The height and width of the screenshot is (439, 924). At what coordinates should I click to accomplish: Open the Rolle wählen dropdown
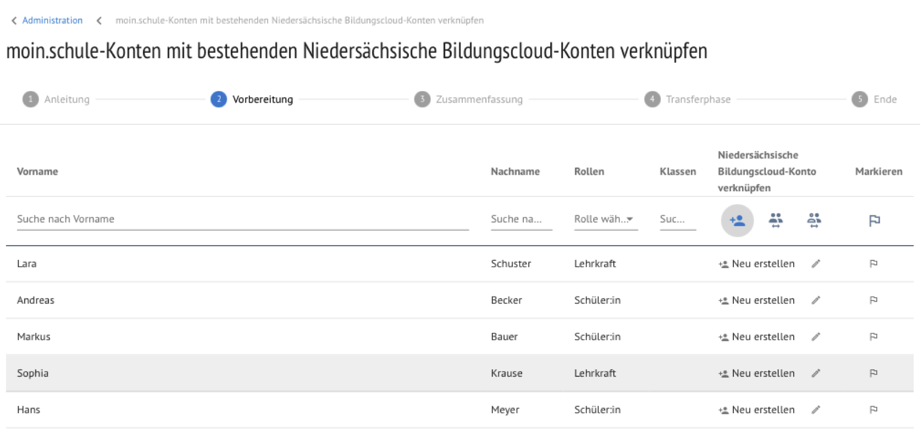(605, 219)
